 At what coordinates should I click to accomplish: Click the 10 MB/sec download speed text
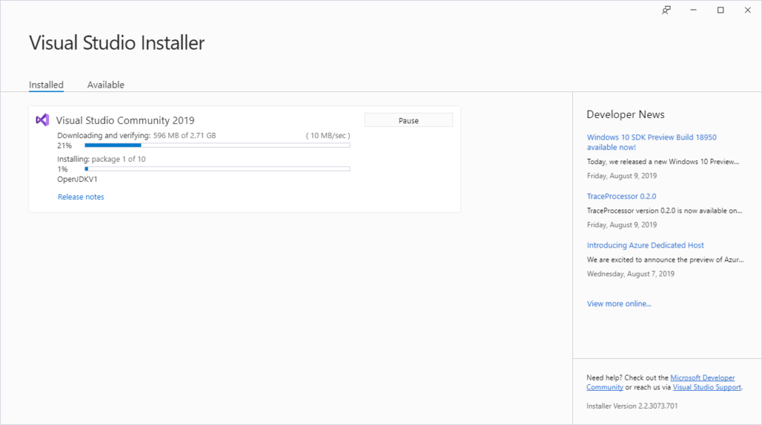(x=328, y=135)
